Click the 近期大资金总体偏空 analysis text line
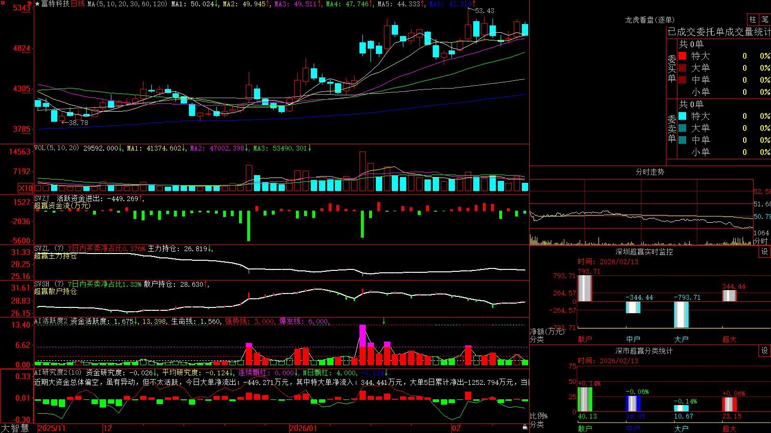This screenshot has height=433, width=771. pos(281,382)
